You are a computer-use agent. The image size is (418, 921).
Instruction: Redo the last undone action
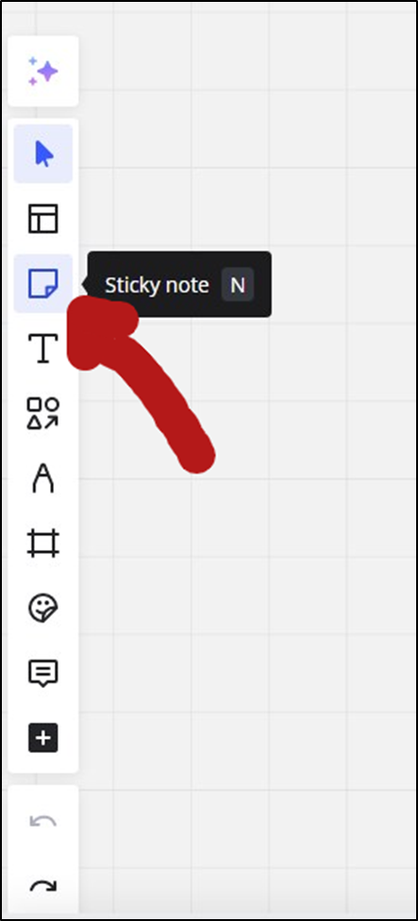coord(43,886)
